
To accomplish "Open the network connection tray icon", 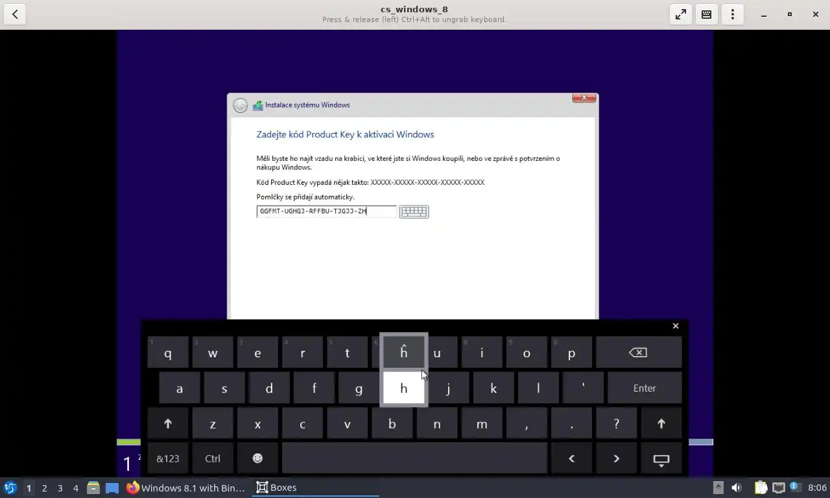I will point(778,488).
